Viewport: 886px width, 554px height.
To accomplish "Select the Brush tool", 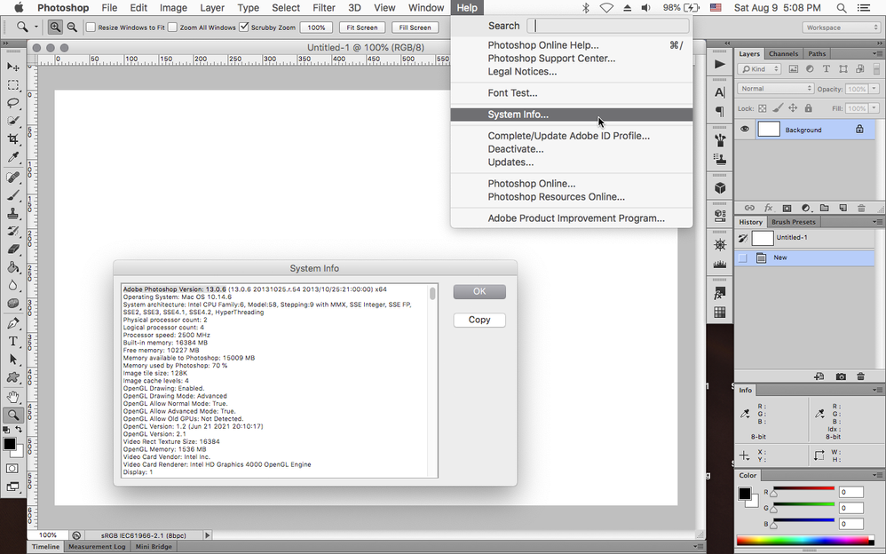I will click(x=12, y=195).
